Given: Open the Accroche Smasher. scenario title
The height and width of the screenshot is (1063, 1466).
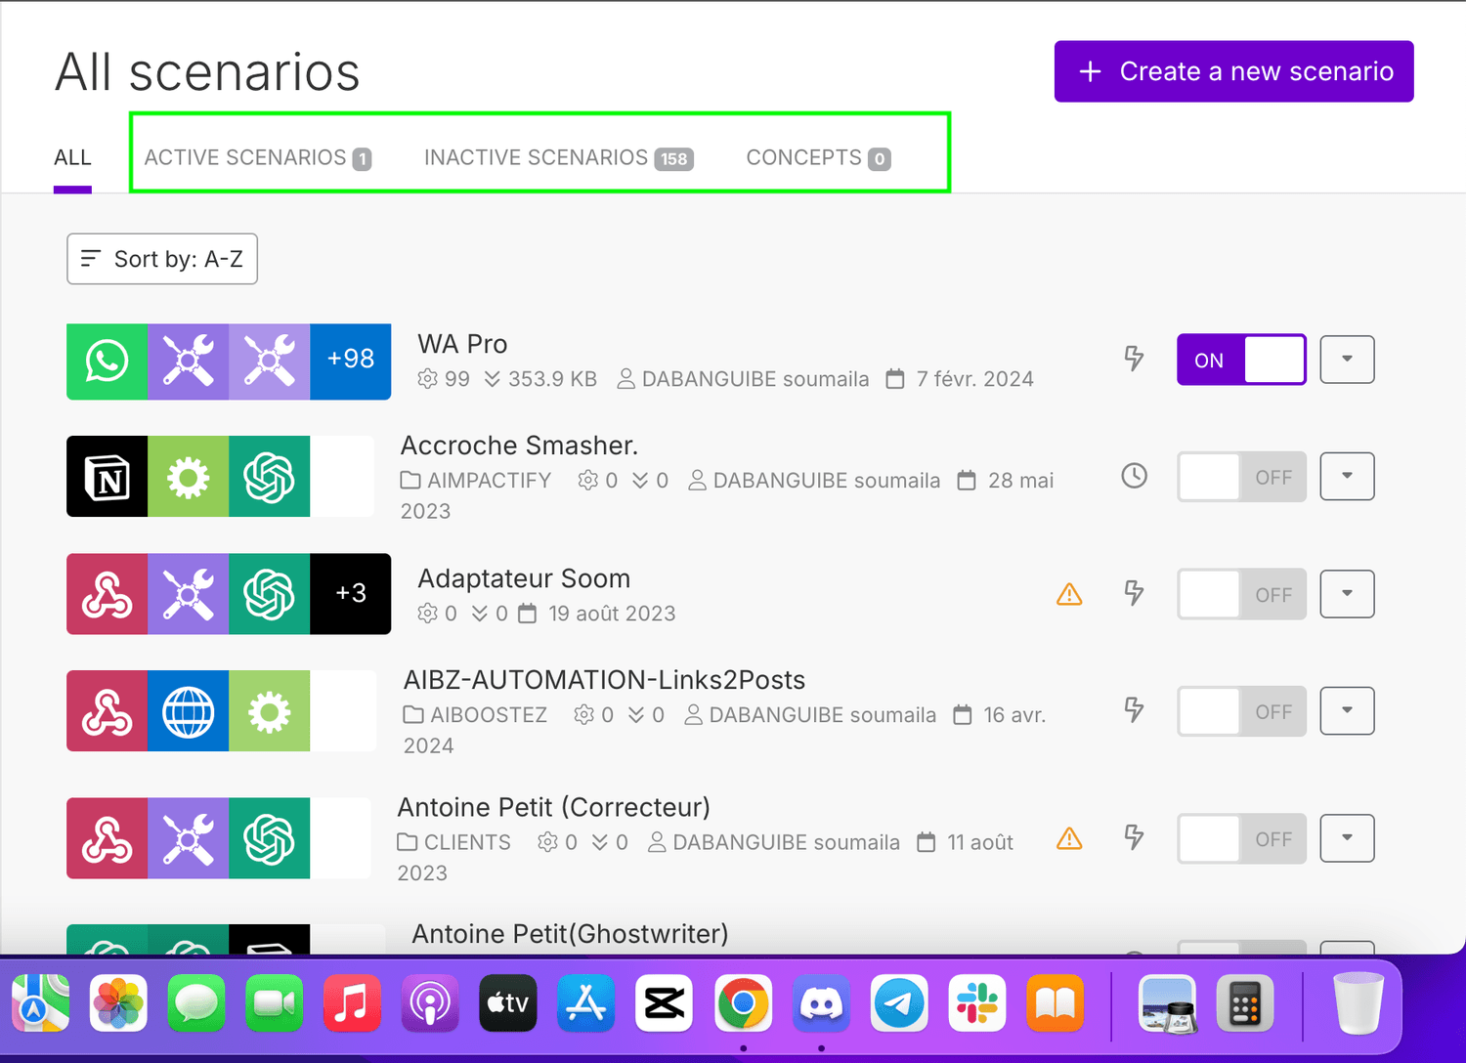Looking at the screenshot, I should 519,446.
